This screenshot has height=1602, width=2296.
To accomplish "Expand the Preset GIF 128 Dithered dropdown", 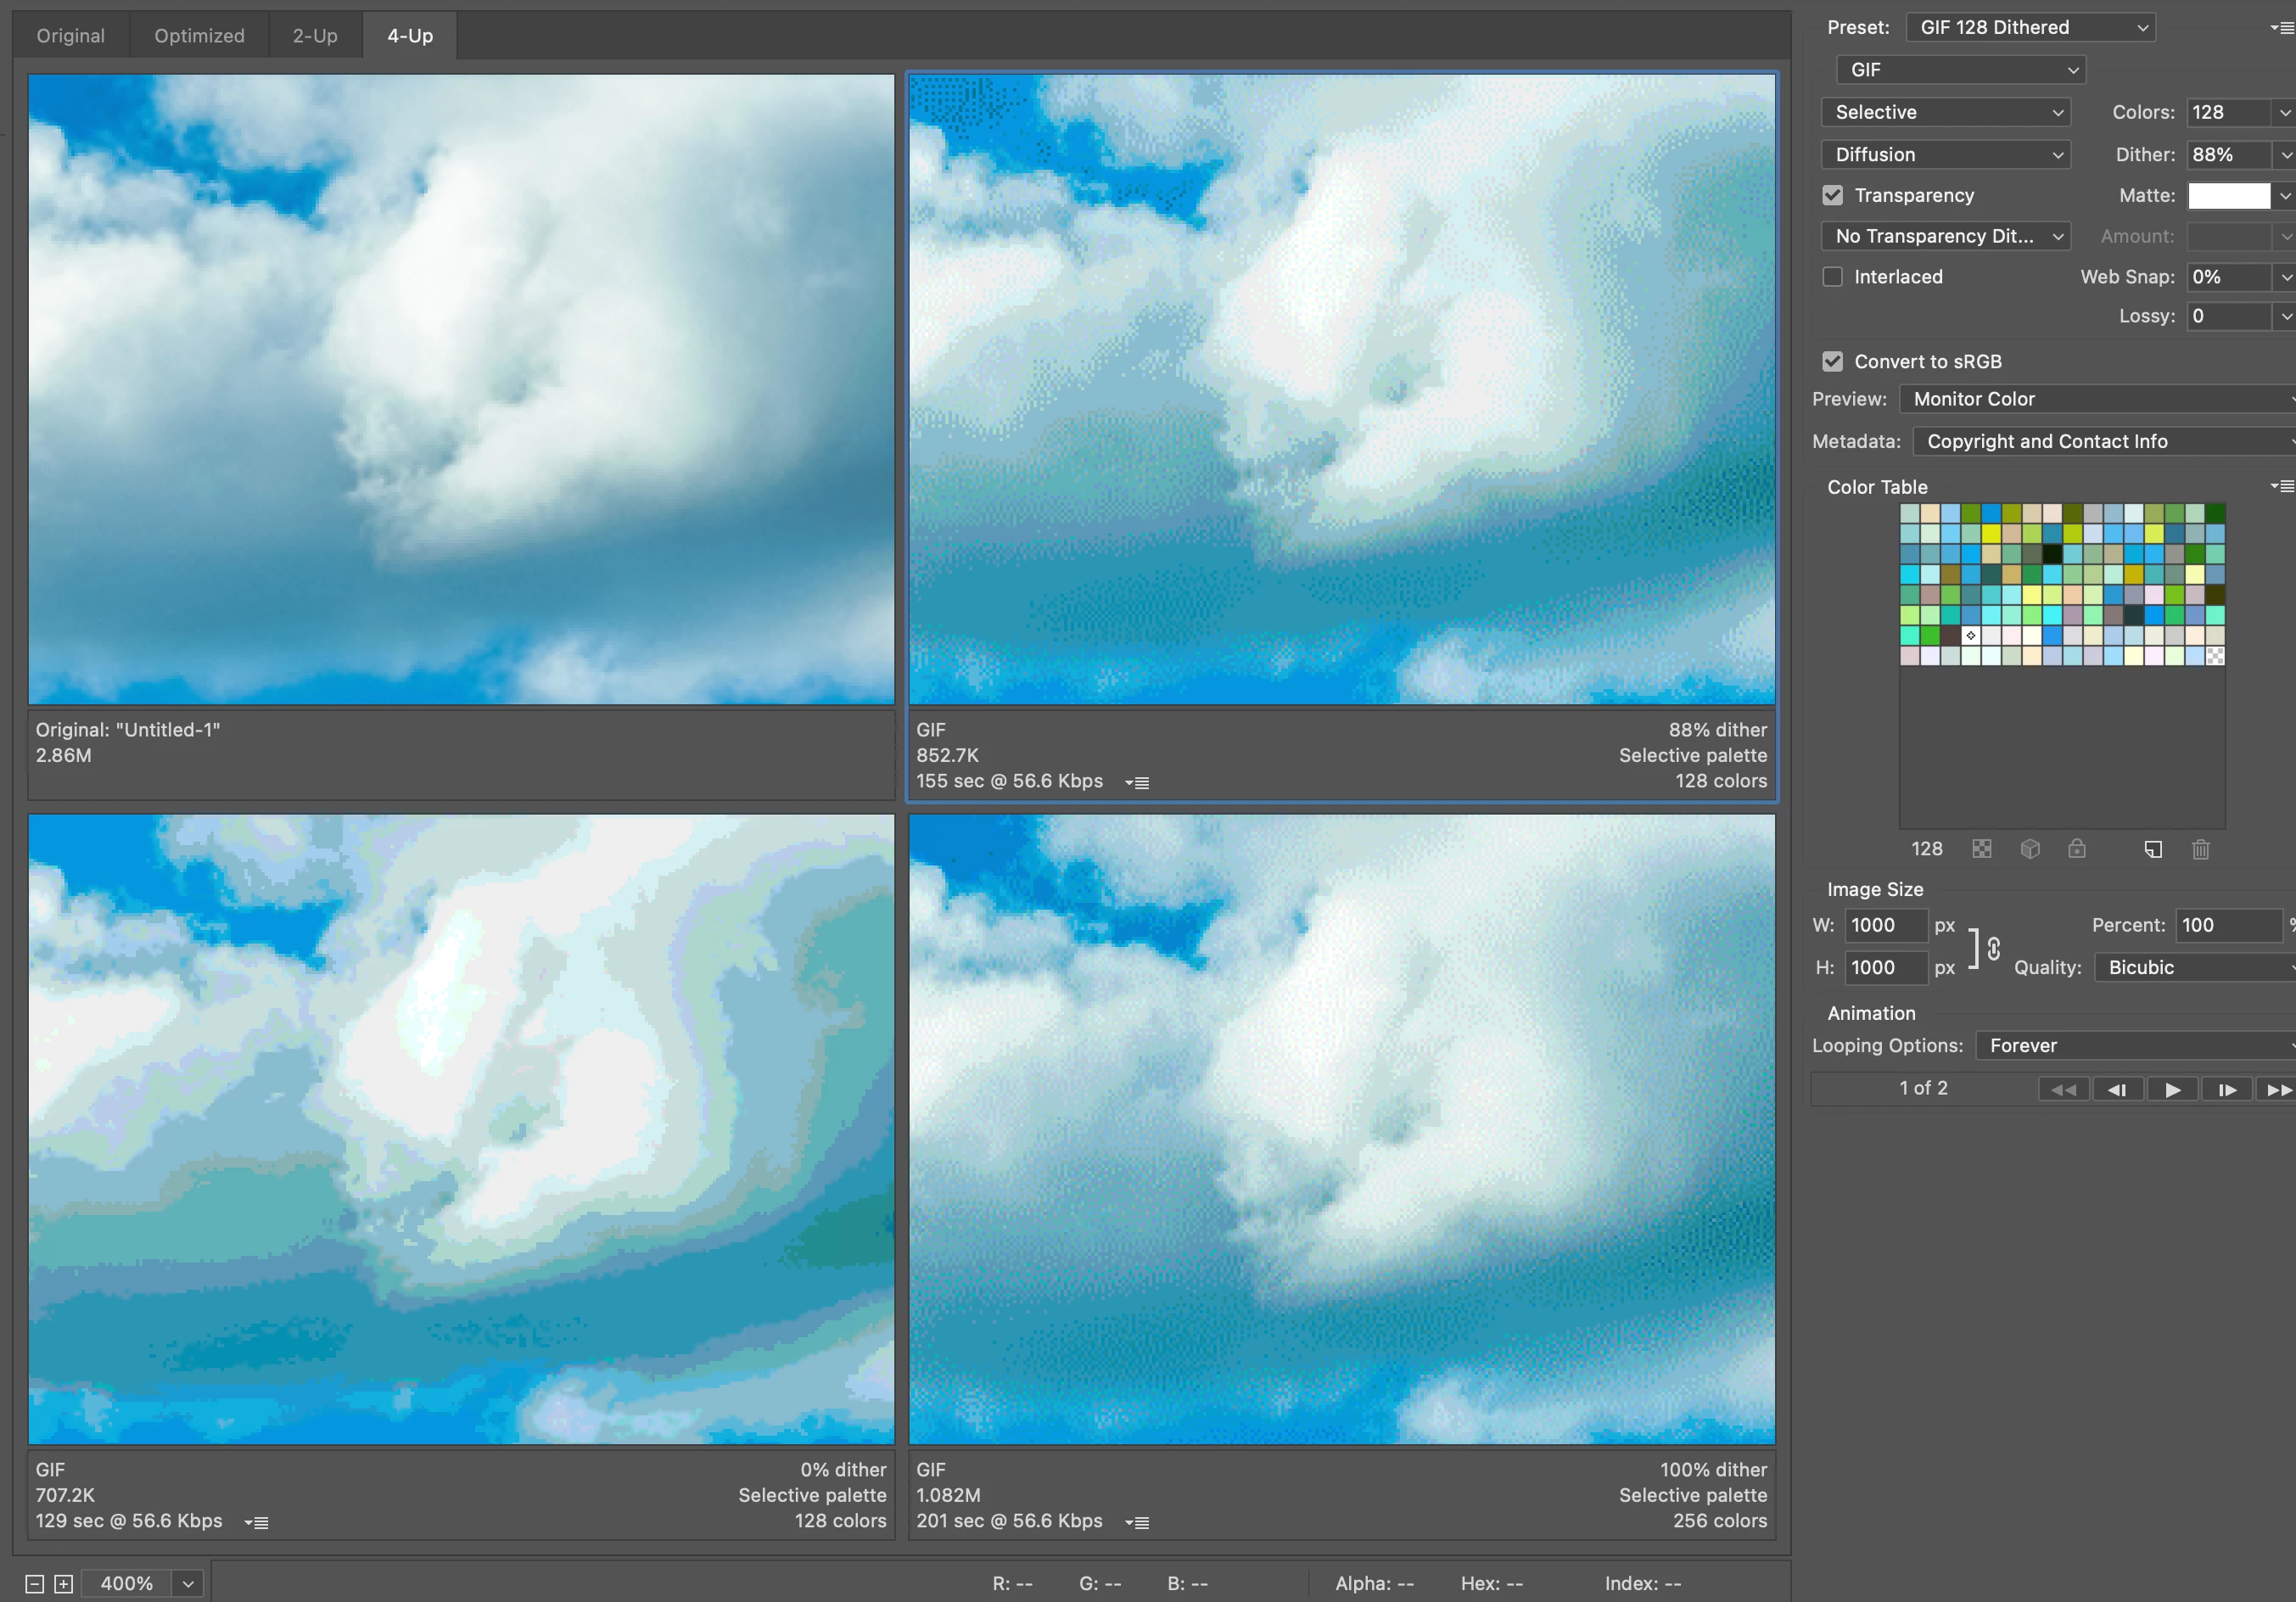I will (x=2030, y=27).
